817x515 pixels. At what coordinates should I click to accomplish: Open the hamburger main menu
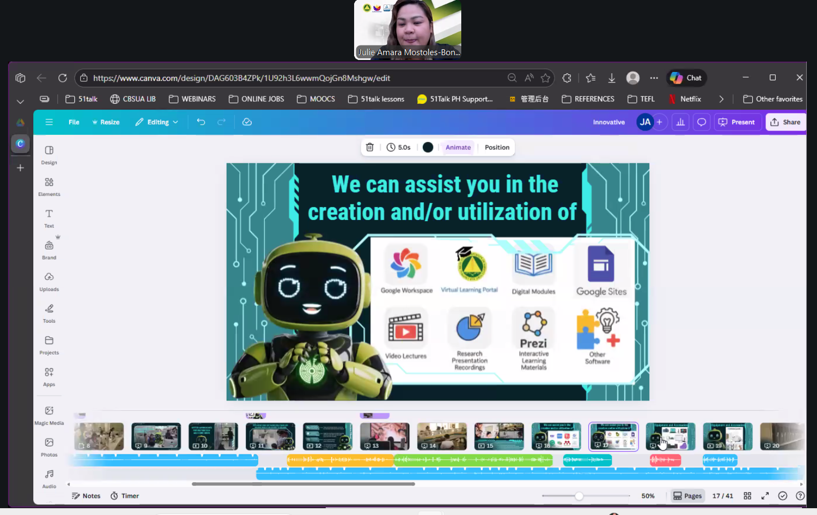(49, 122)
